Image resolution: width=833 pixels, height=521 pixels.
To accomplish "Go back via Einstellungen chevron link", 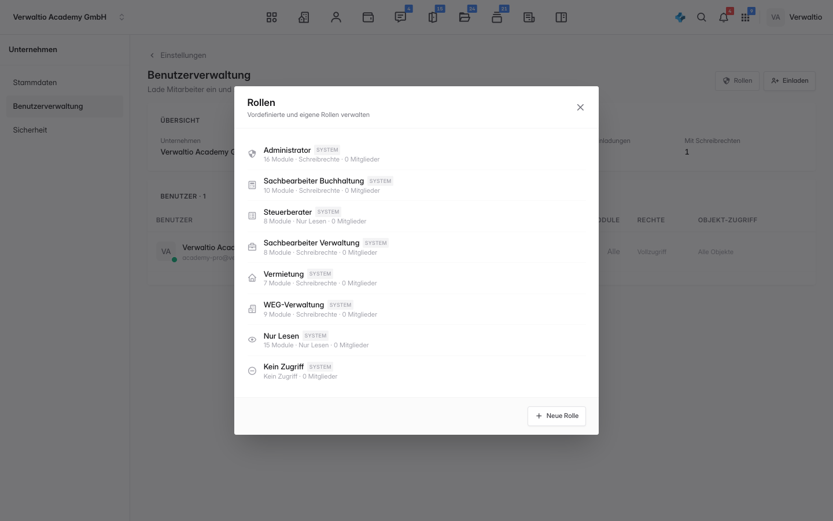I will click(x=178, y=55).
